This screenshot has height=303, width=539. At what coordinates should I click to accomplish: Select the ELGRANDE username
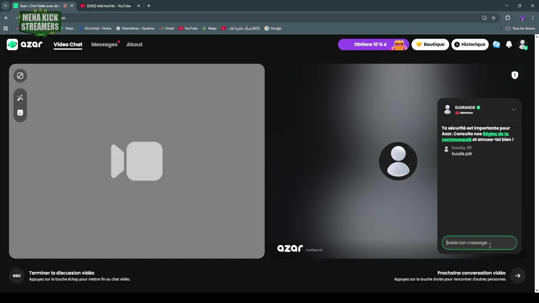(465, 107)
